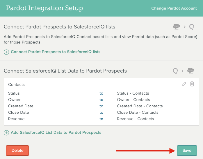Open Change Pardot Account link
The height and width of the screenshot is (159, 203).
(174, 8)
